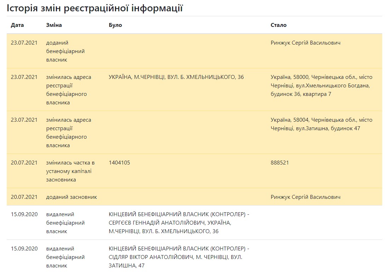The image size is (390, 277).
Task: Click Ринжук Сергій Васильович in added founder row
Action: click(305, 197)
